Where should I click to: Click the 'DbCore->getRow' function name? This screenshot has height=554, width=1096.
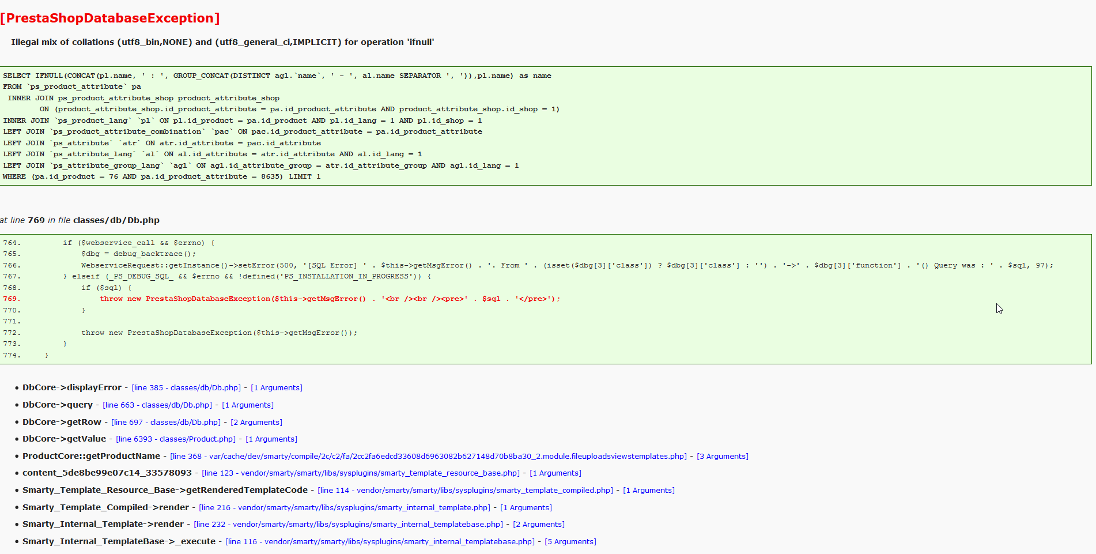coord(62,423)
